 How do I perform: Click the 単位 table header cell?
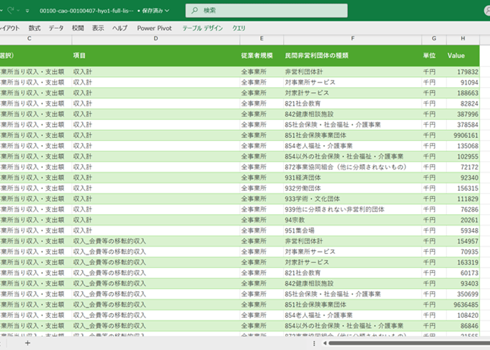coord(434,56)
